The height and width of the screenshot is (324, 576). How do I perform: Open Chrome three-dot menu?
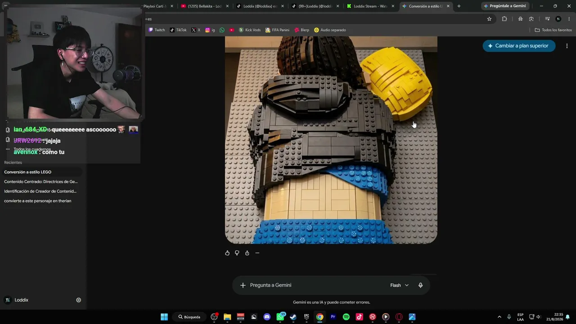(x=569, y=19)
